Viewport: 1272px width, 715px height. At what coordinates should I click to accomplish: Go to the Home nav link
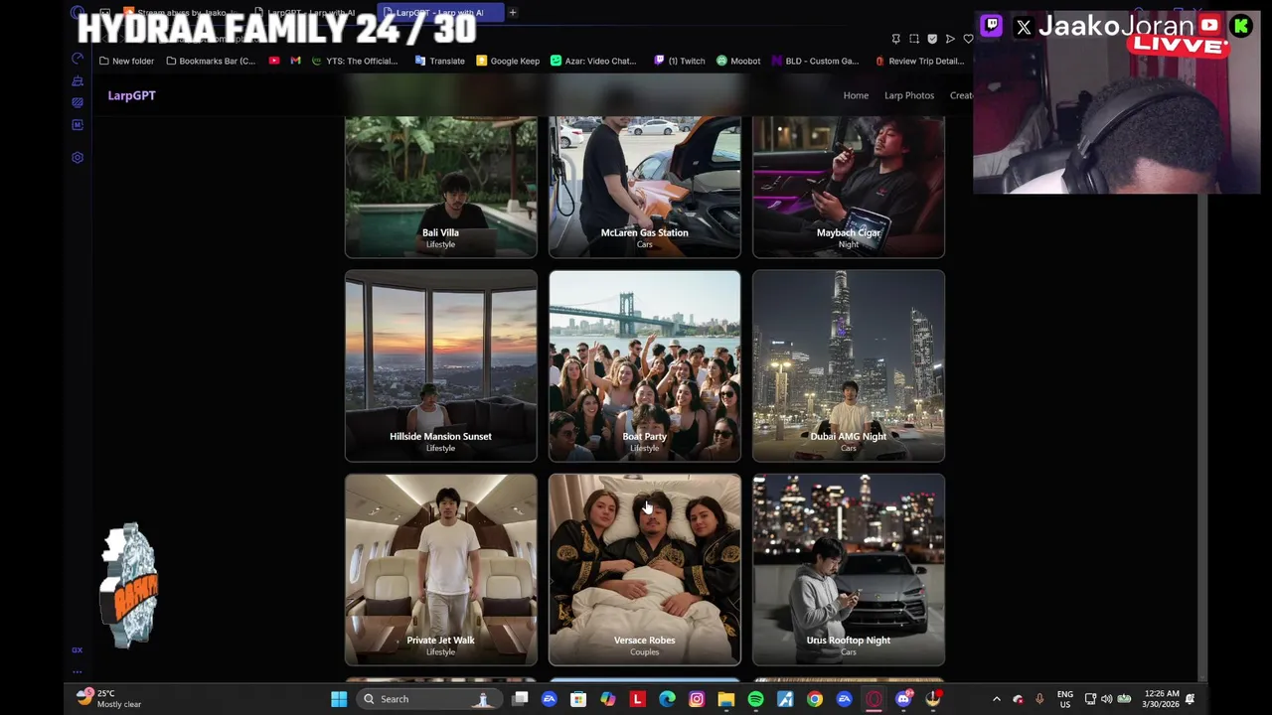[856, 95]
